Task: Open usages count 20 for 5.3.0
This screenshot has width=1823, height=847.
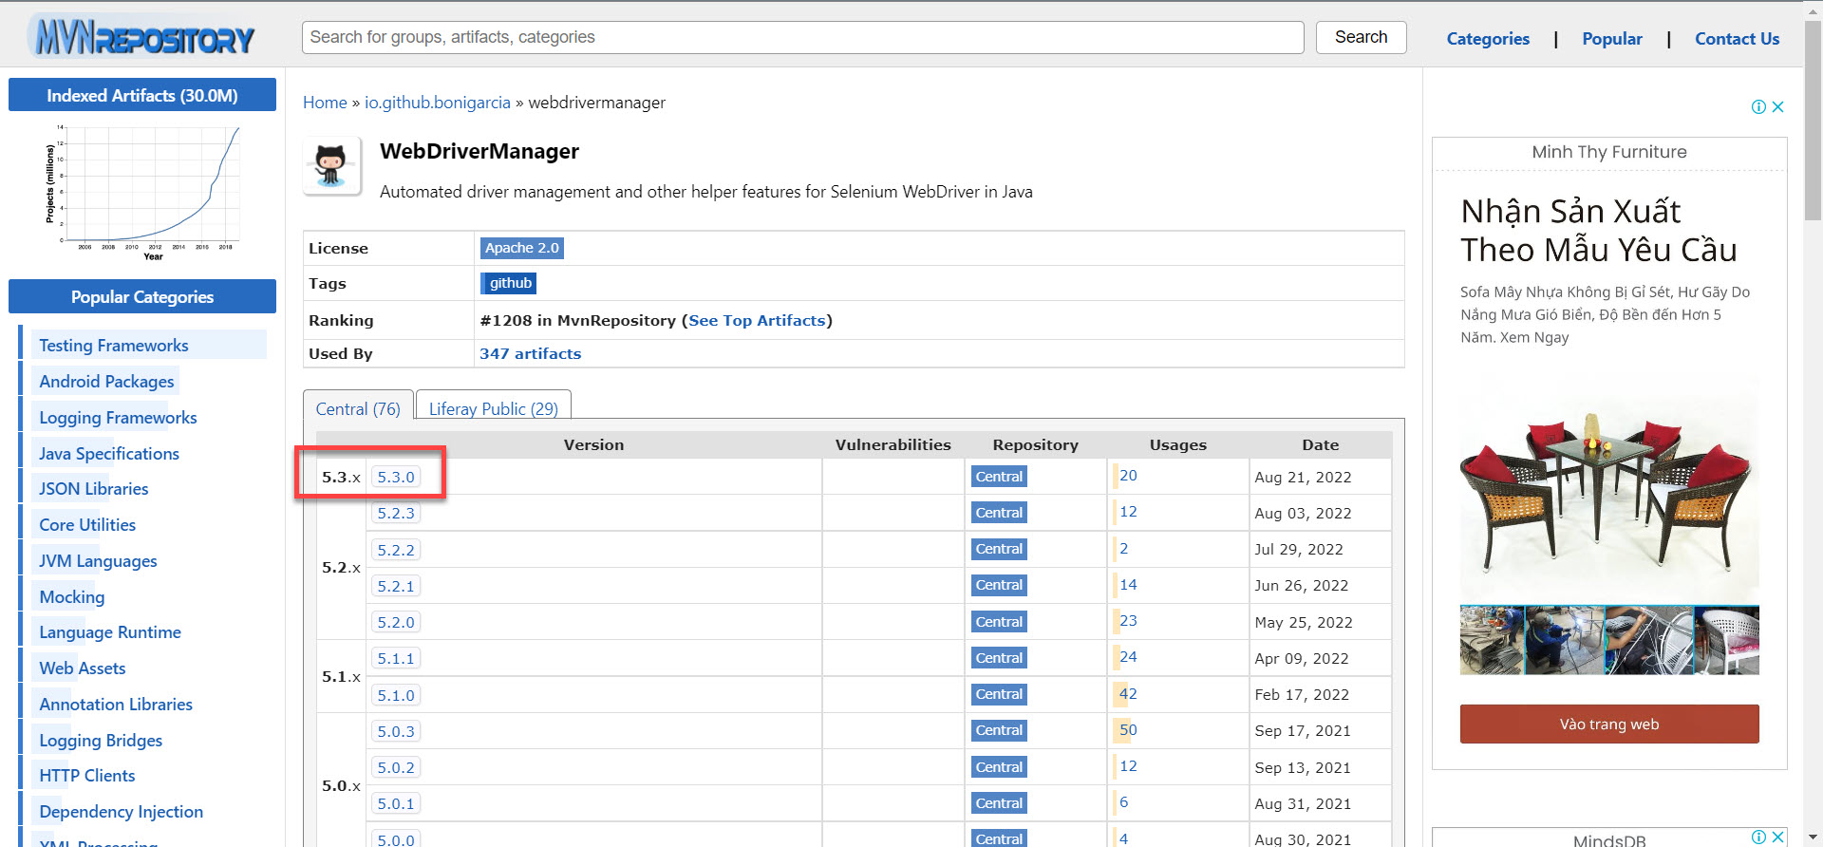Action: click(x=1128, y=476)
